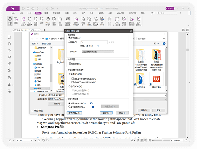Open the 到图片 dropdown in ribbon
The height and width of the screenshot is (149, 197).
(84, 25)
